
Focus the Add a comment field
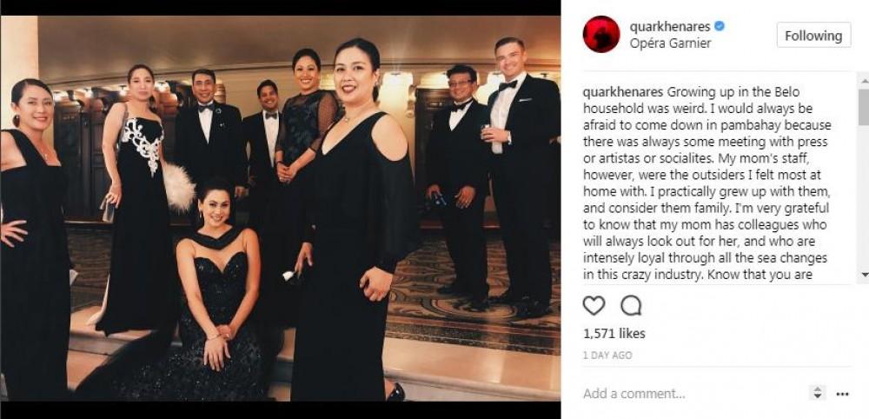tap(693, 394)
